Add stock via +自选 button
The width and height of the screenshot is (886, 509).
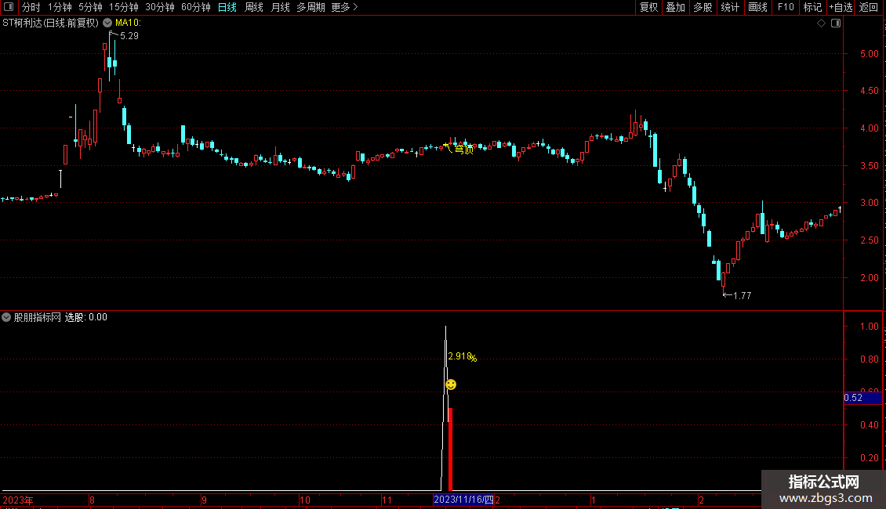click(841, 7)
